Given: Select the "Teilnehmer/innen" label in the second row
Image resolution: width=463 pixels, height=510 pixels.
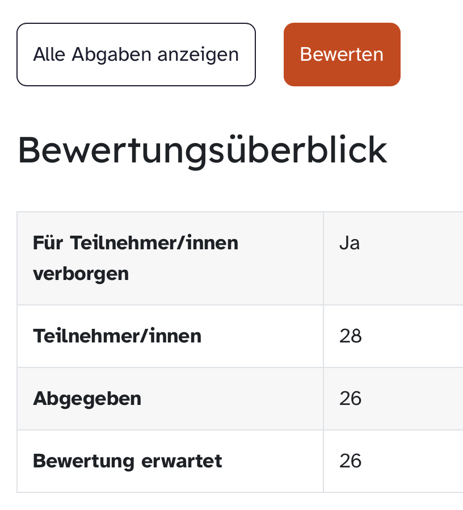Looking at the screenshot, I should pos(117,336).
